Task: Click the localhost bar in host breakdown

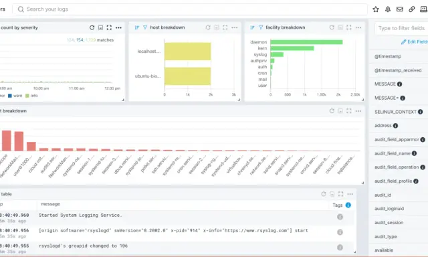Action: coord(187,52)
